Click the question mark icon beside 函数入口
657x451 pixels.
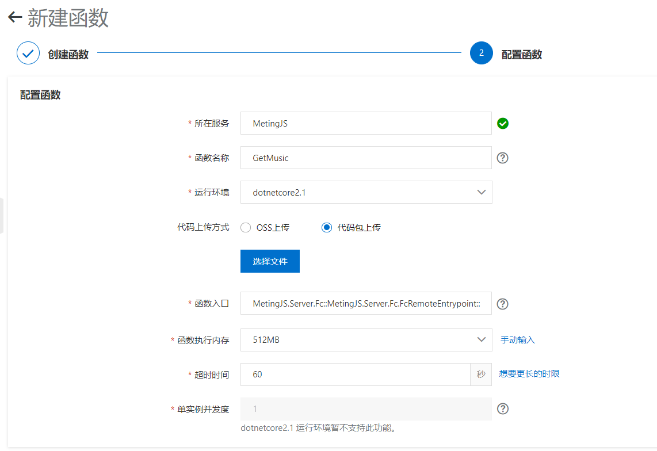tap(502, 304)
